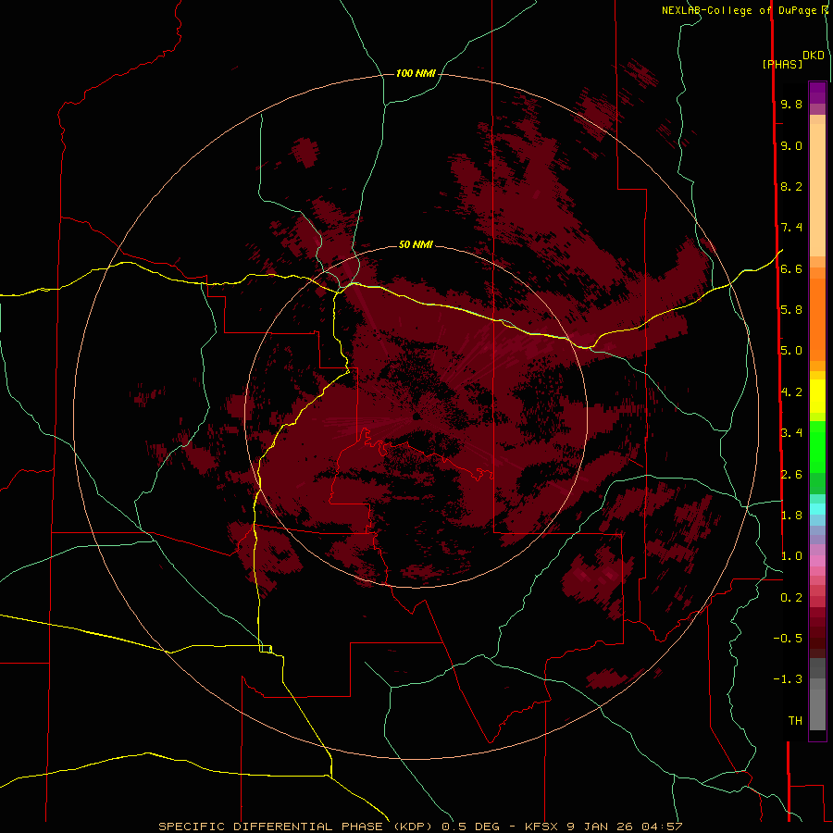Click the 9.0 value on the color scale

tap(791, 145)
